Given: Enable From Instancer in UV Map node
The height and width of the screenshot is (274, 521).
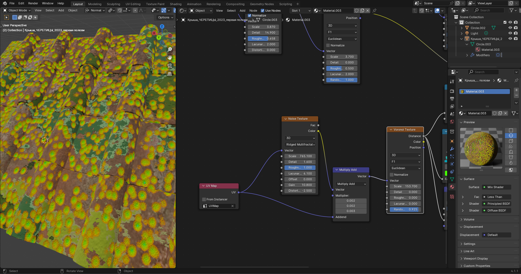Looking at the screenshot, I should point(204,199).
